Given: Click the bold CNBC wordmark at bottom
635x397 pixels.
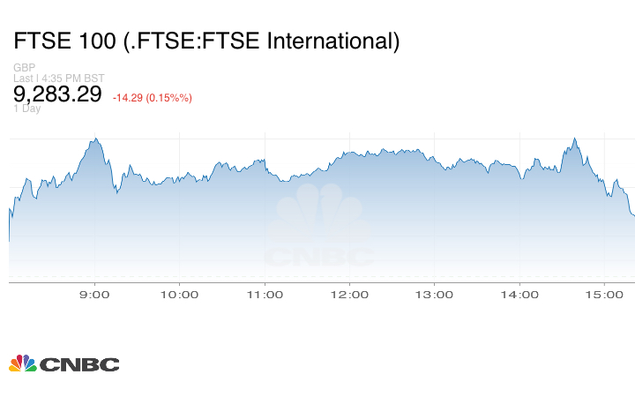Looking at the screenshot, I should [78, 364].
